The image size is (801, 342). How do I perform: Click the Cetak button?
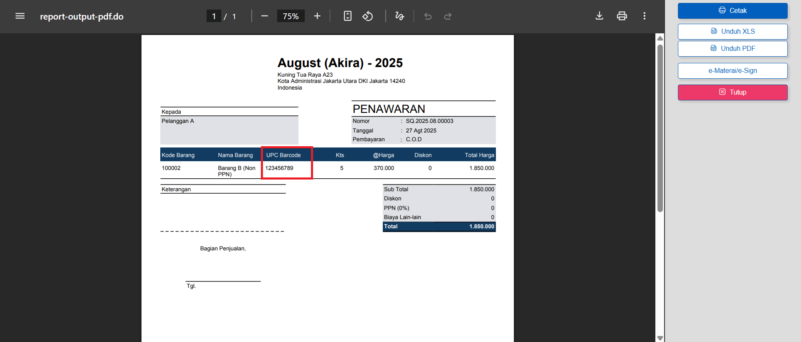click(733, 11)
